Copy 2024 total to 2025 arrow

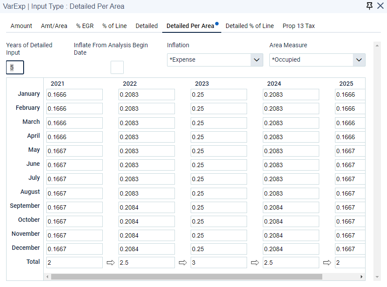click(327, 262)
